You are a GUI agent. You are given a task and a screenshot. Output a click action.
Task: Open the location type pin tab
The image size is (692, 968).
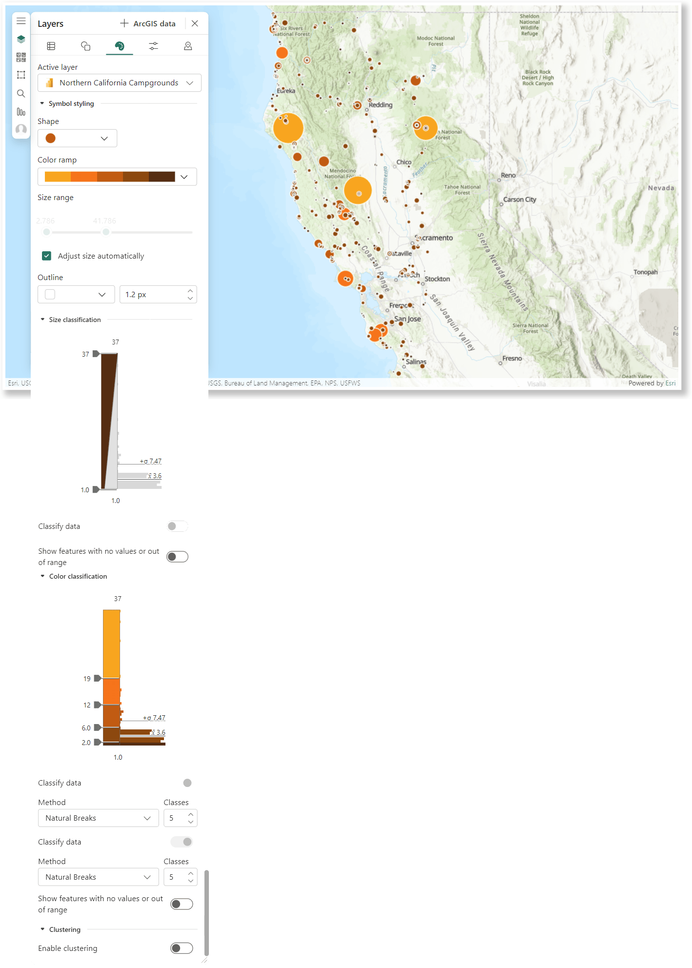coord(188,46)
